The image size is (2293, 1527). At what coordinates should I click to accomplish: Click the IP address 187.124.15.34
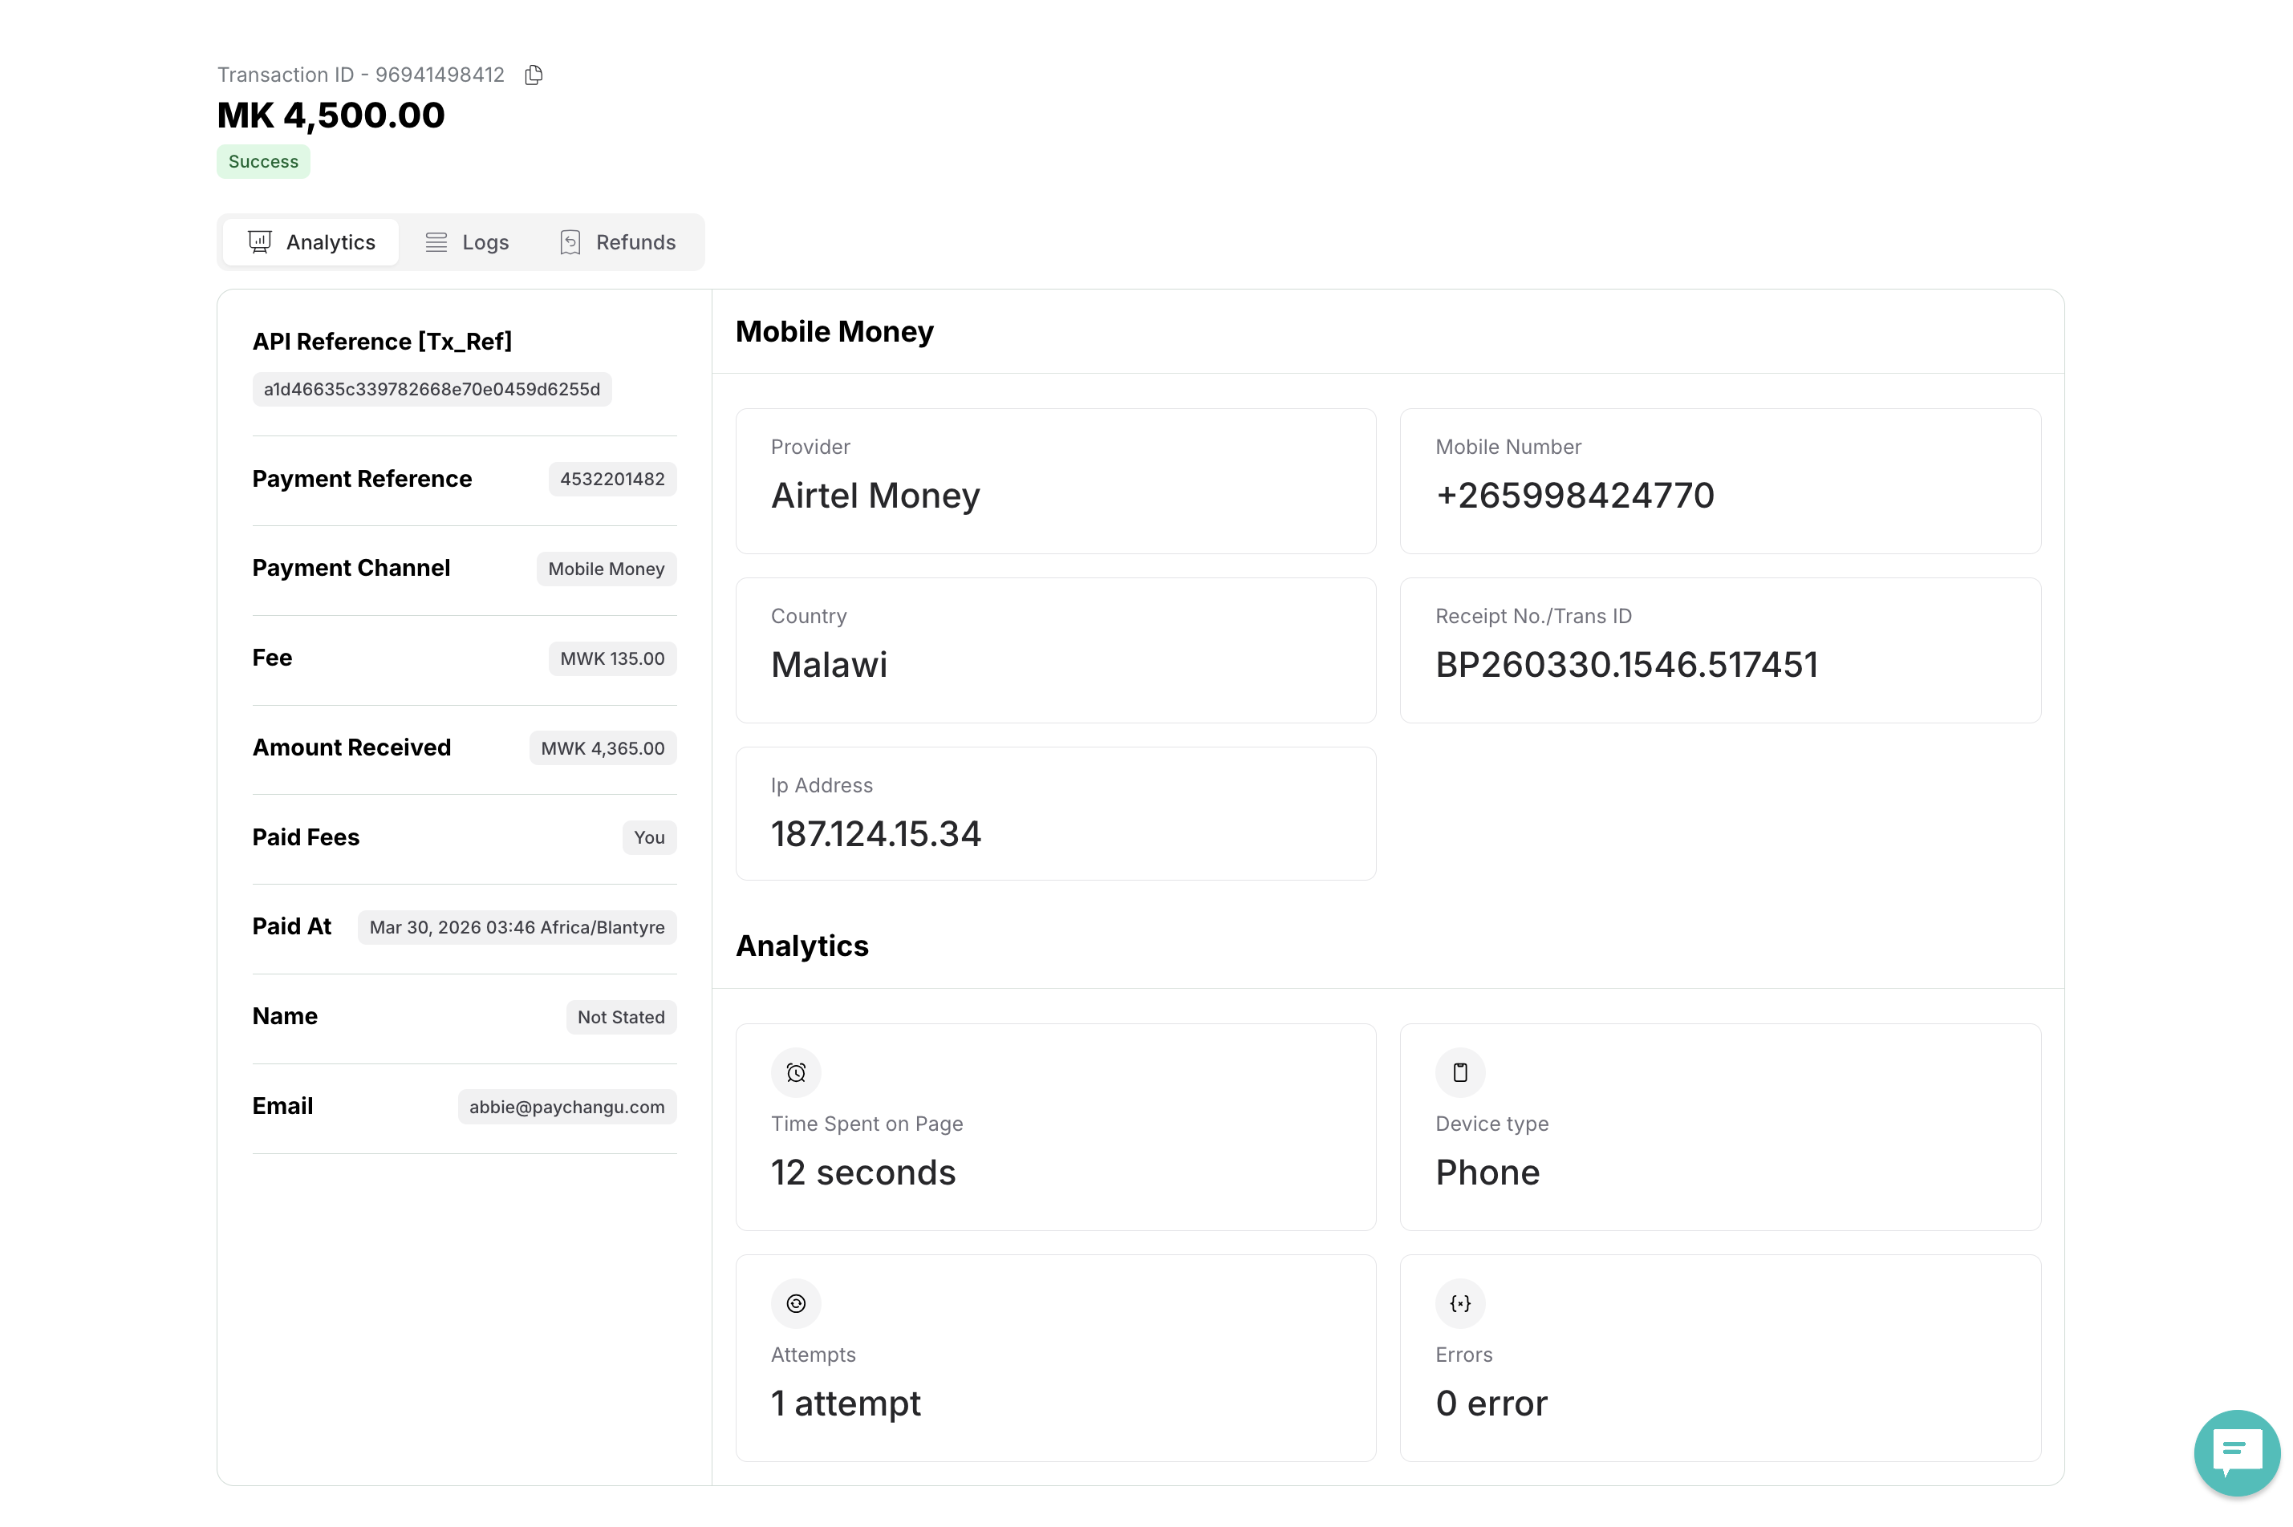(875, 833)
